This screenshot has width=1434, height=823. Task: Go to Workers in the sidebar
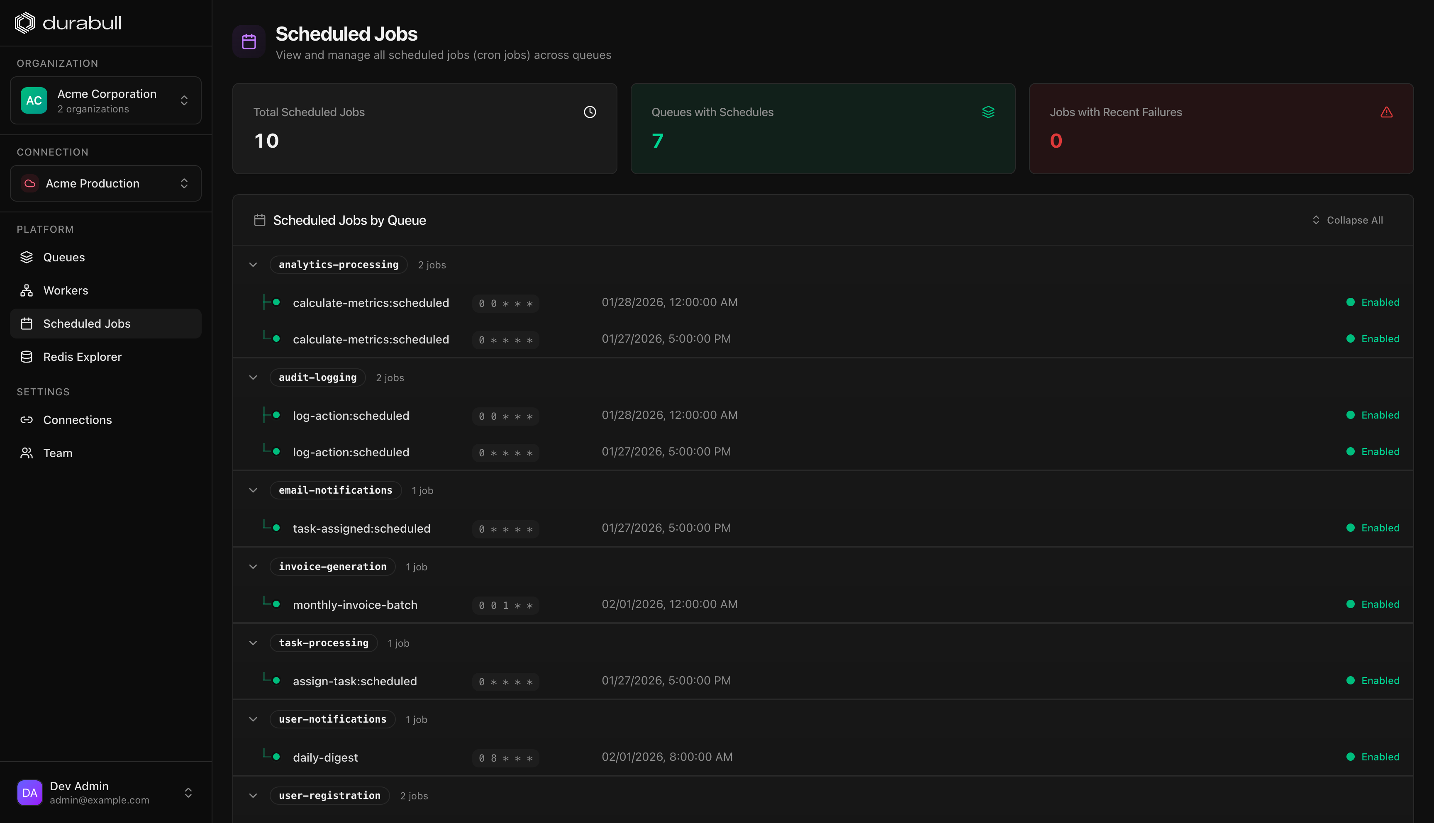pyautogui.click(x=106, y=290)
